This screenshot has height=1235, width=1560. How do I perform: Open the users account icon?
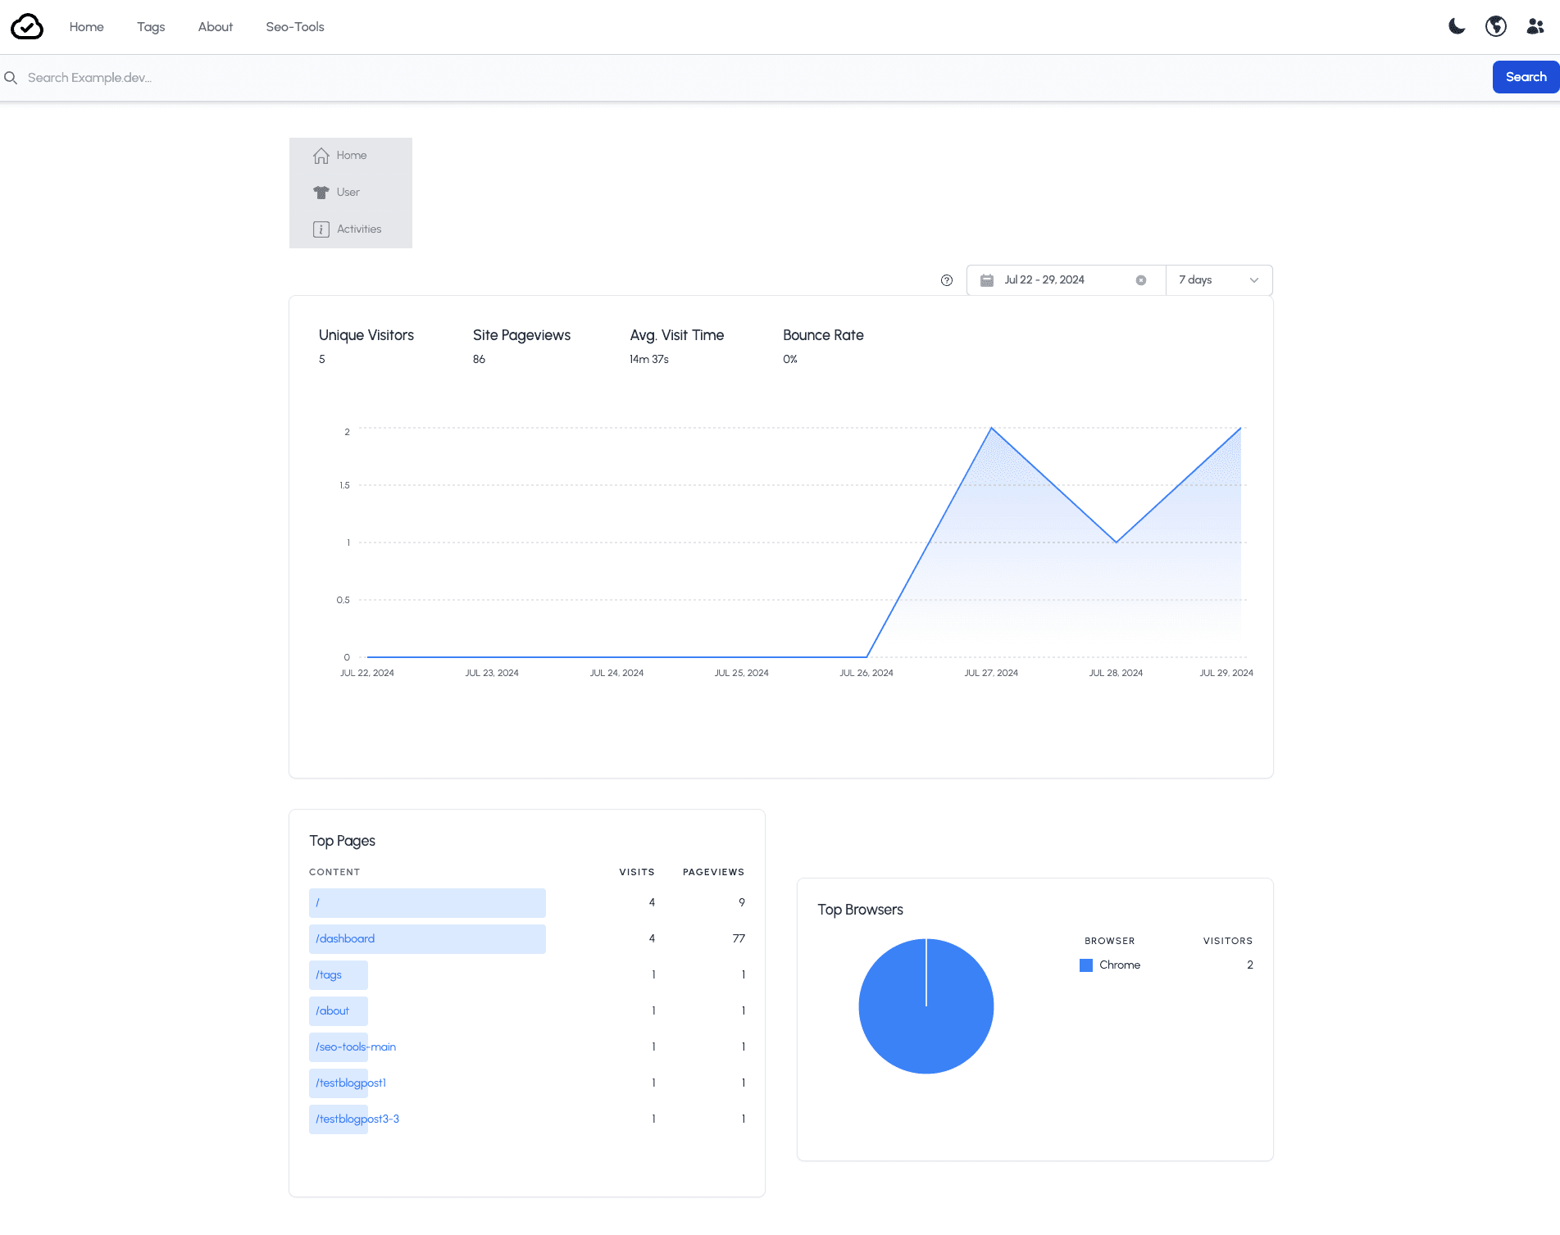pyautogui.click(x=1535, y=26)
